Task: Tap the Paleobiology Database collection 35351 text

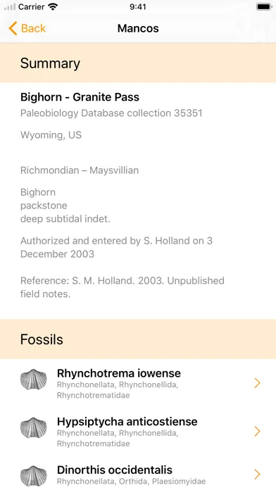Action: pyautogui.click(x=111, y=113)
